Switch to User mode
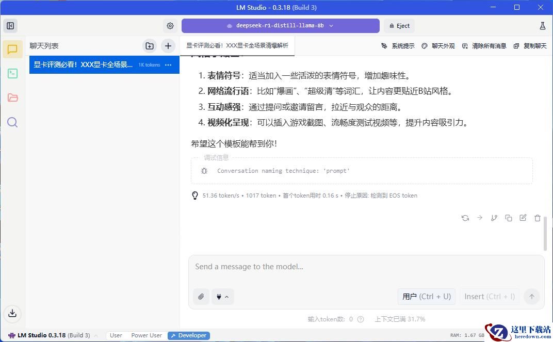 point(116,335)
